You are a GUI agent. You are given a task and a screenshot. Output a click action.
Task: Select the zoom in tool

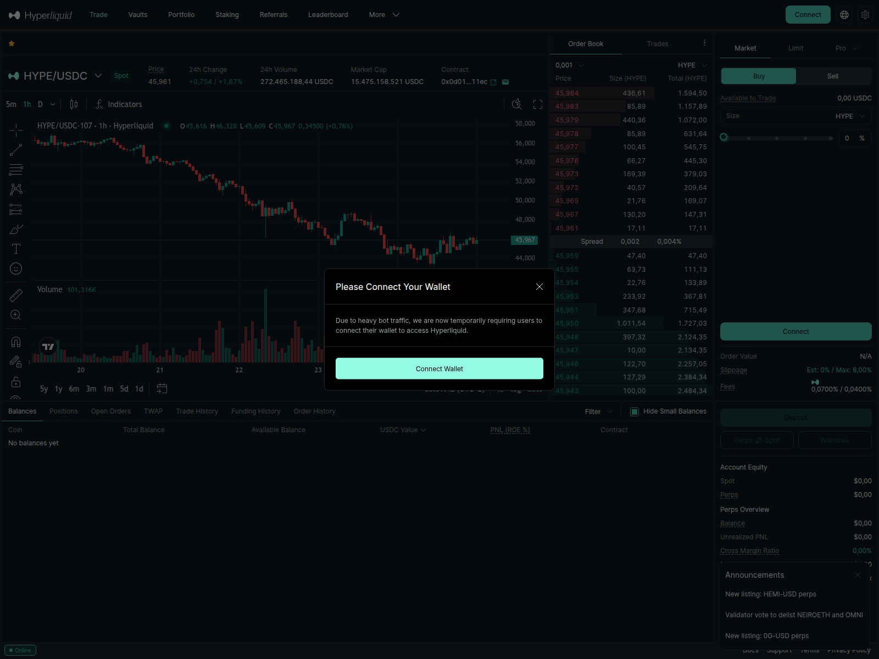(16, 315)
